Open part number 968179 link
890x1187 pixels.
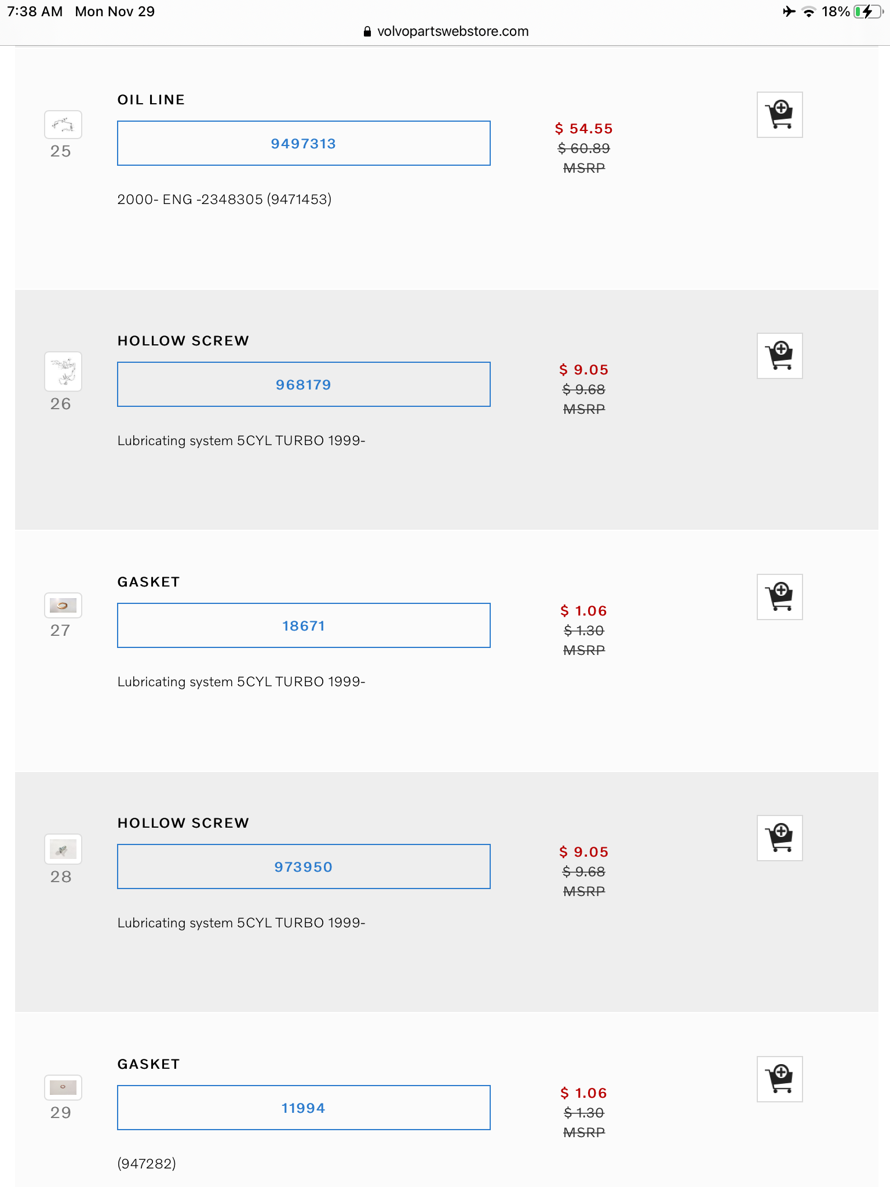coord(304,385)
